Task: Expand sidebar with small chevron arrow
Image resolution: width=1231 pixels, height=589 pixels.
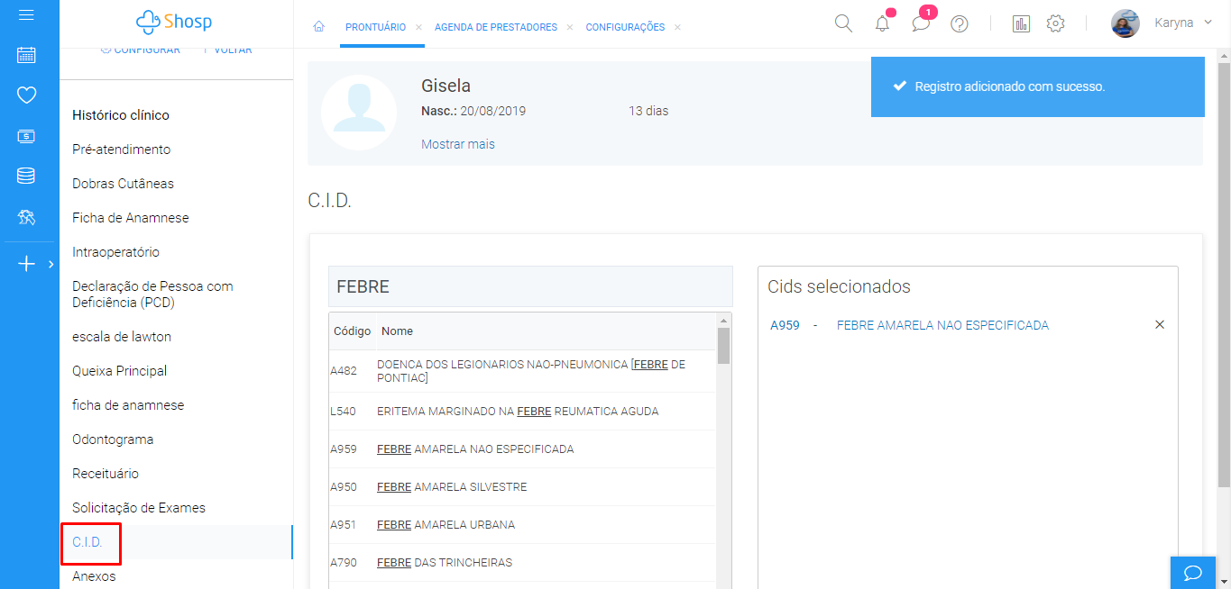Action: pos(51,264)
